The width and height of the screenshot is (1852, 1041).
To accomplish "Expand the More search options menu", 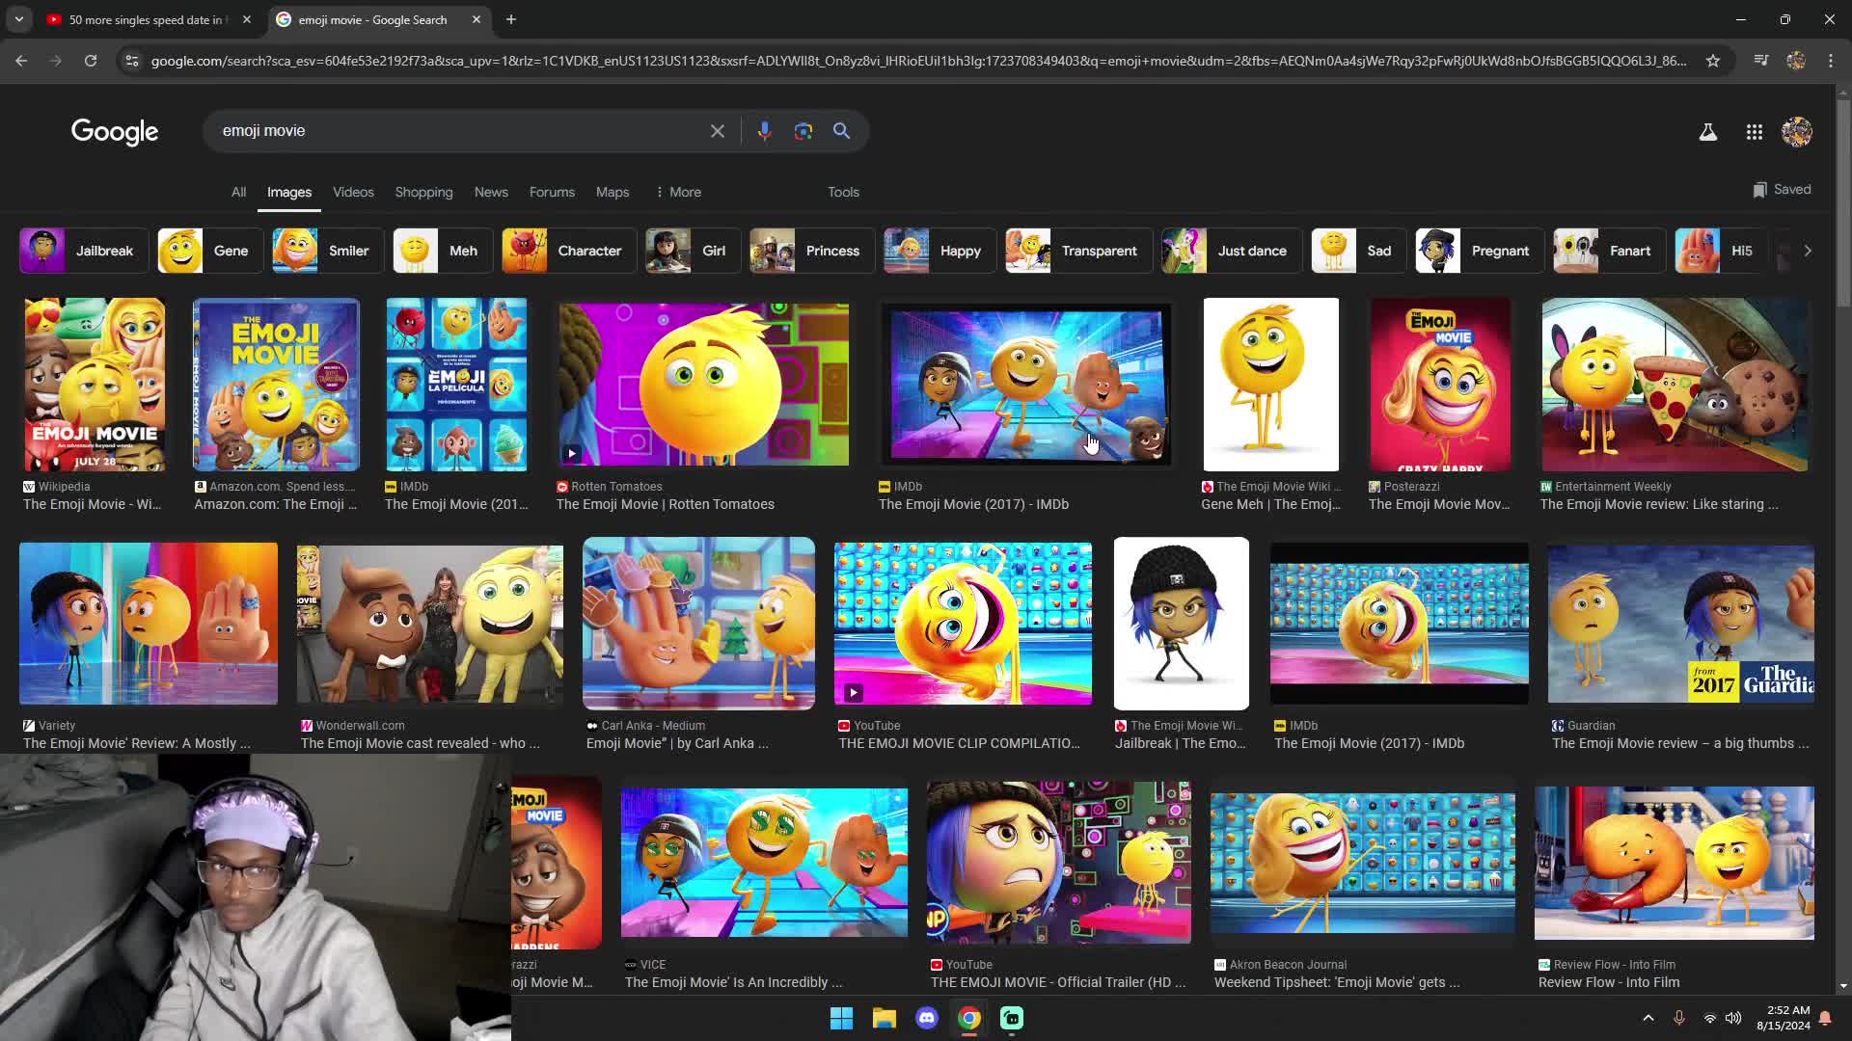I will [x=678, y=192].
